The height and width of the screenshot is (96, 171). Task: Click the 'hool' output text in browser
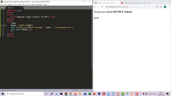(x=96, y=18)
